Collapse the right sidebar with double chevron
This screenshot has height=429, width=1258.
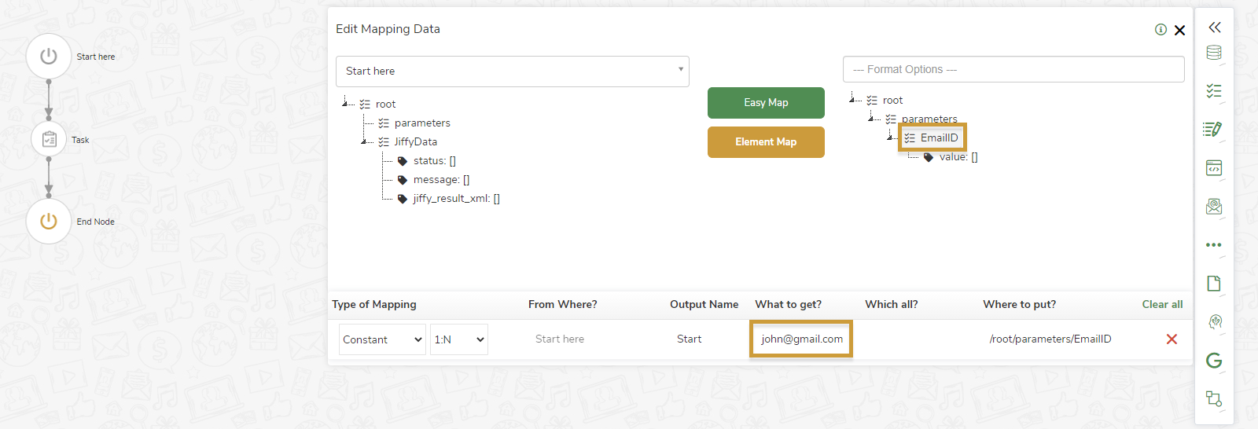coord(1214,27)
